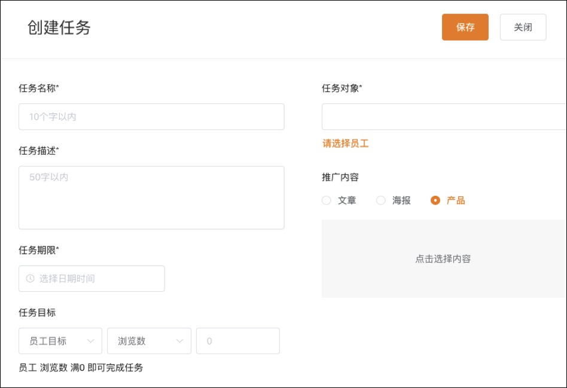Open the 员工目标 dropdown
The image size is (567, 388).
coord(60,341)
